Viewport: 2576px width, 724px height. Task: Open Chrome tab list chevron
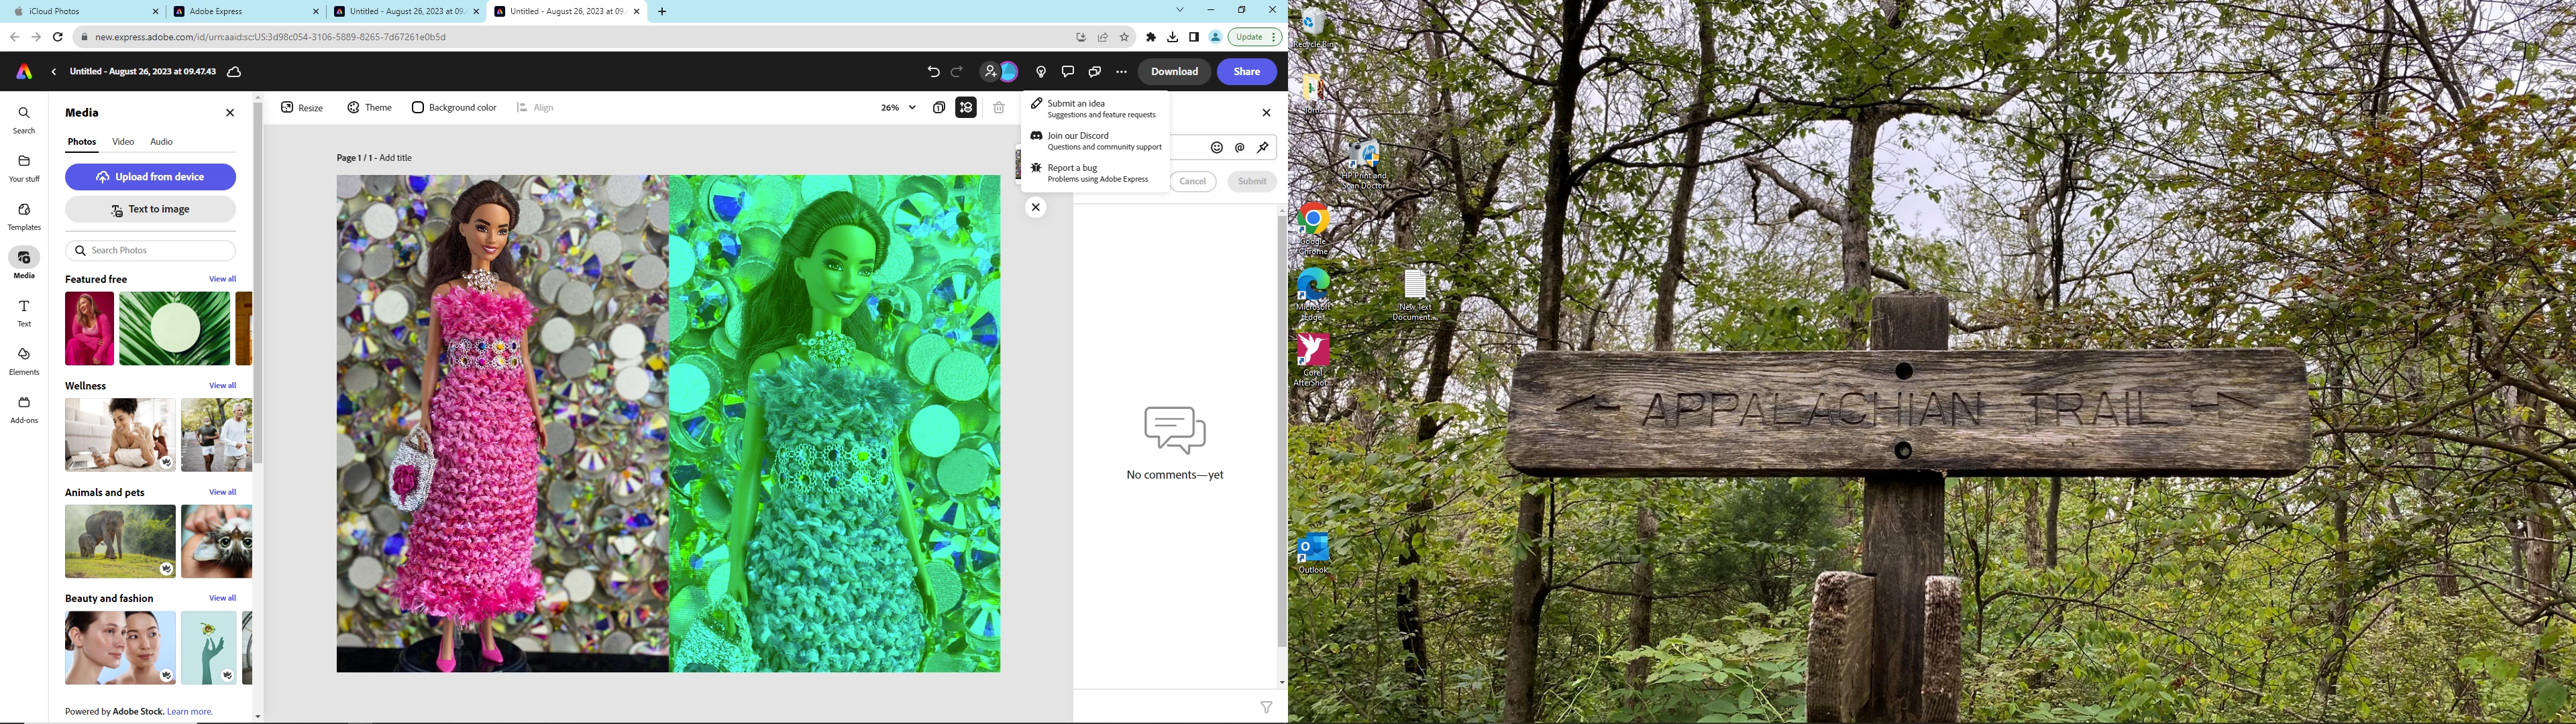1180,10
